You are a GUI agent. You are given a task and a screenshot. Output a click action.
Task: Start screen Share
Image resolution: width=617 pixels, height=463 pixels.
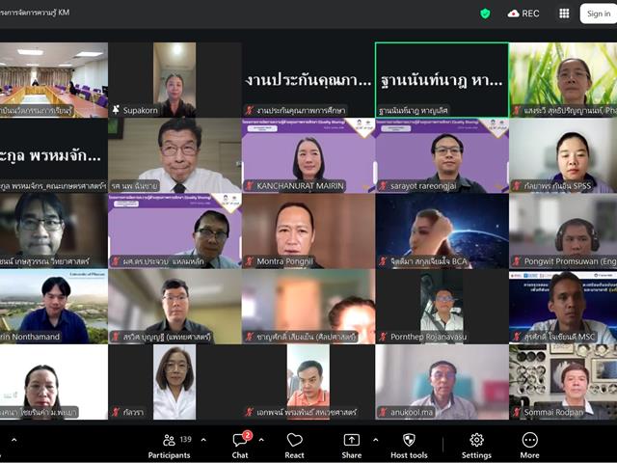[351, 446]
